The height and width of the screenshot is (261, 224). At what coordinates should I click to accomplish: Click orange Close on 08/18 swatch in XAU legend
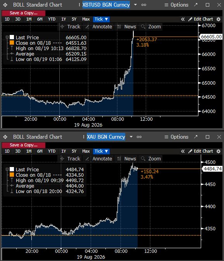(x=12, y=175)
